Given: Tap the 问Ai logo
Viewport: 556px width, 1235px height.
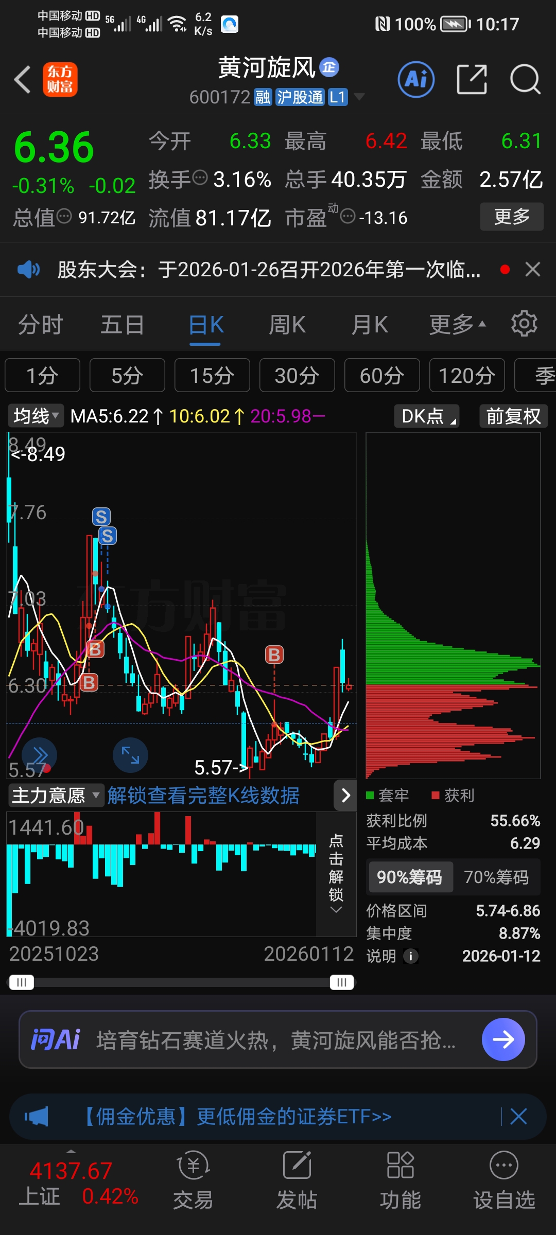Looking at the screenshot, I should coord(56,1039).
